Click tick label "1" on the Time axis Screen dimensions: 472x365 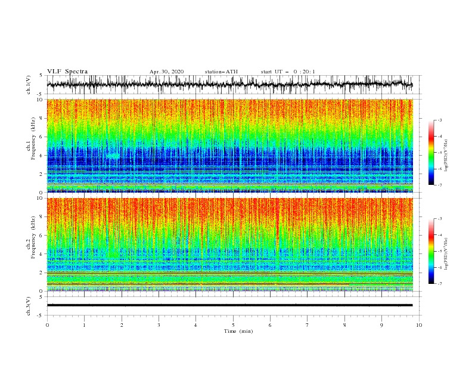[x=84, y=325]
